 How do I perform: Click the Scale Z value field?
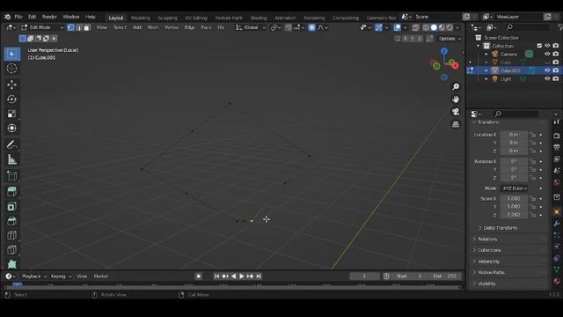tap(514, 215)
